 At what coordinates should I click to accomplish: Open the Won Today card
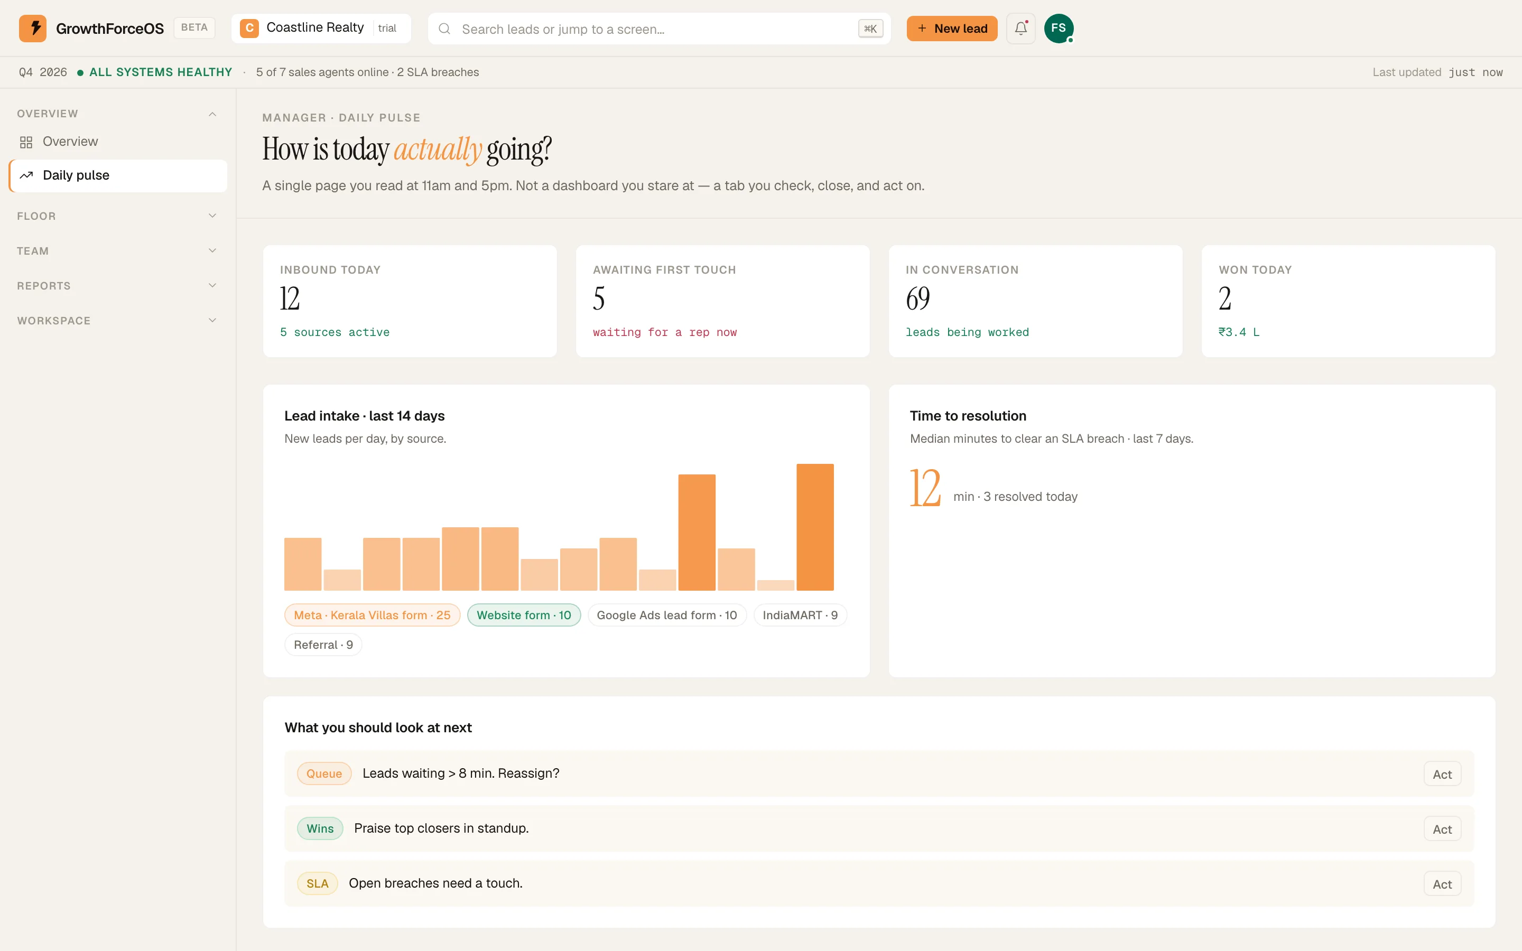pos(1349,301)
